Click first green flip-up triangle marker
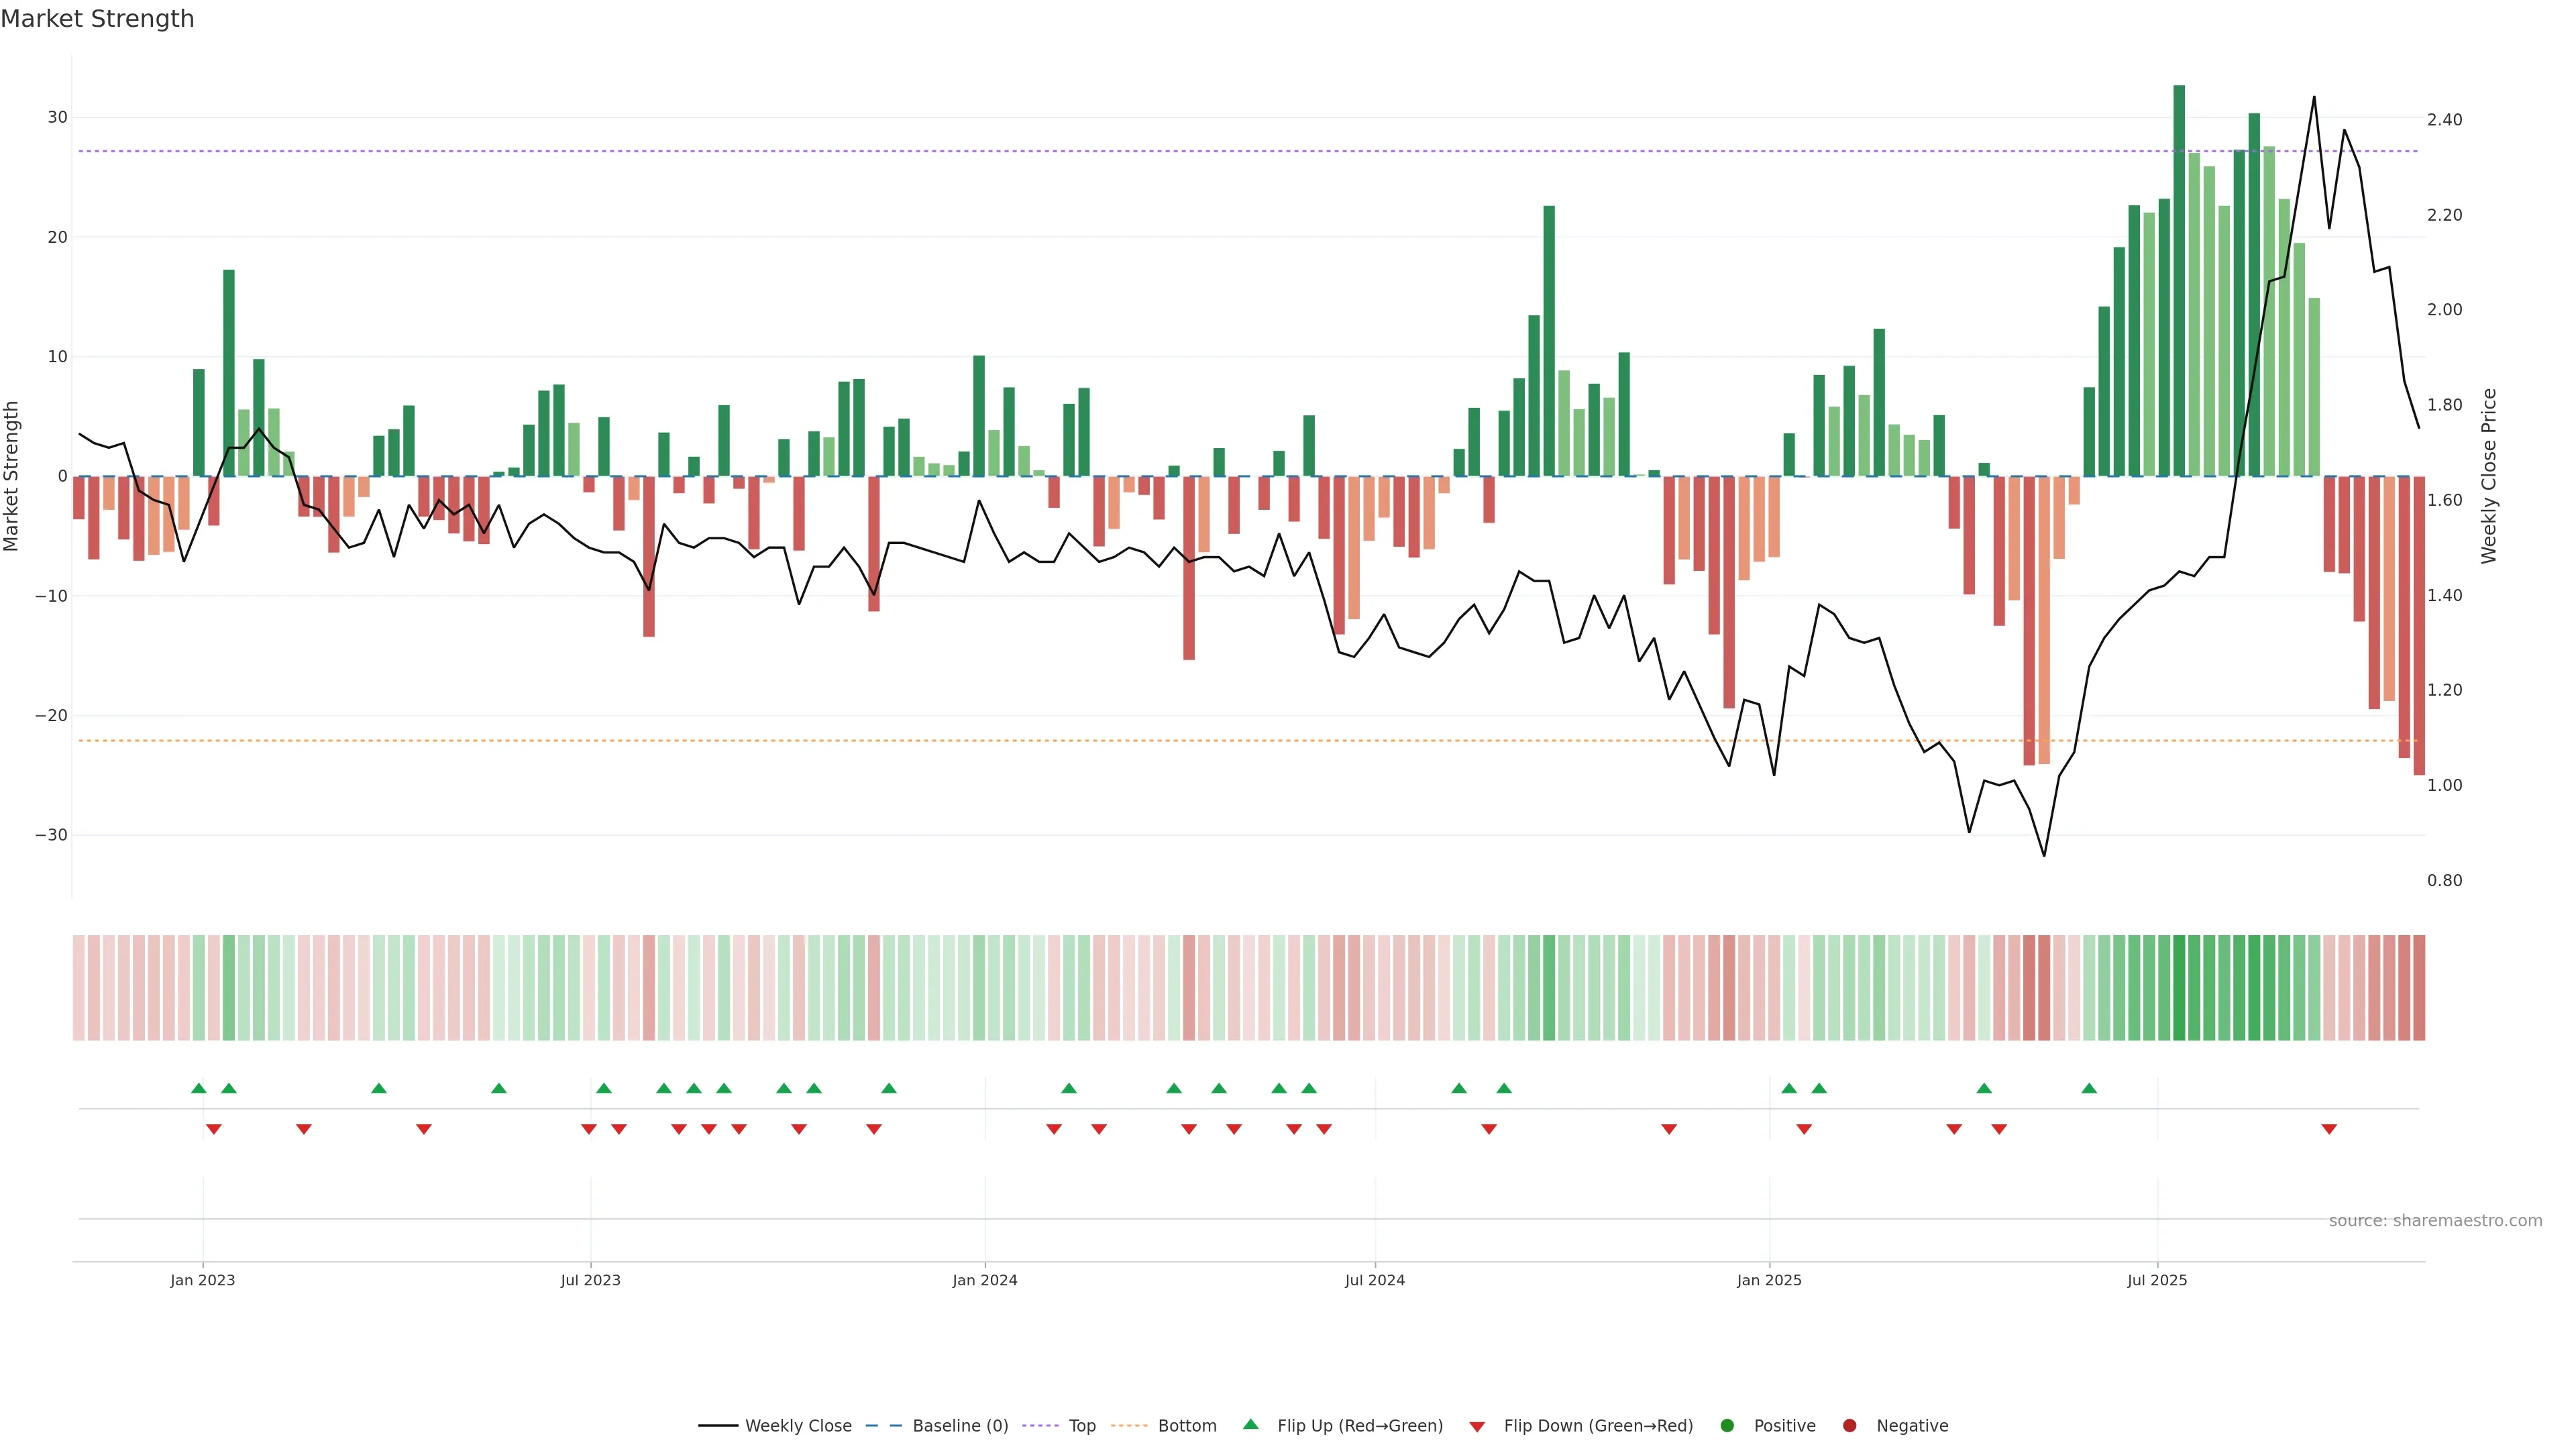The width and height of the screenshot is (2576, 1449). 198,1088
